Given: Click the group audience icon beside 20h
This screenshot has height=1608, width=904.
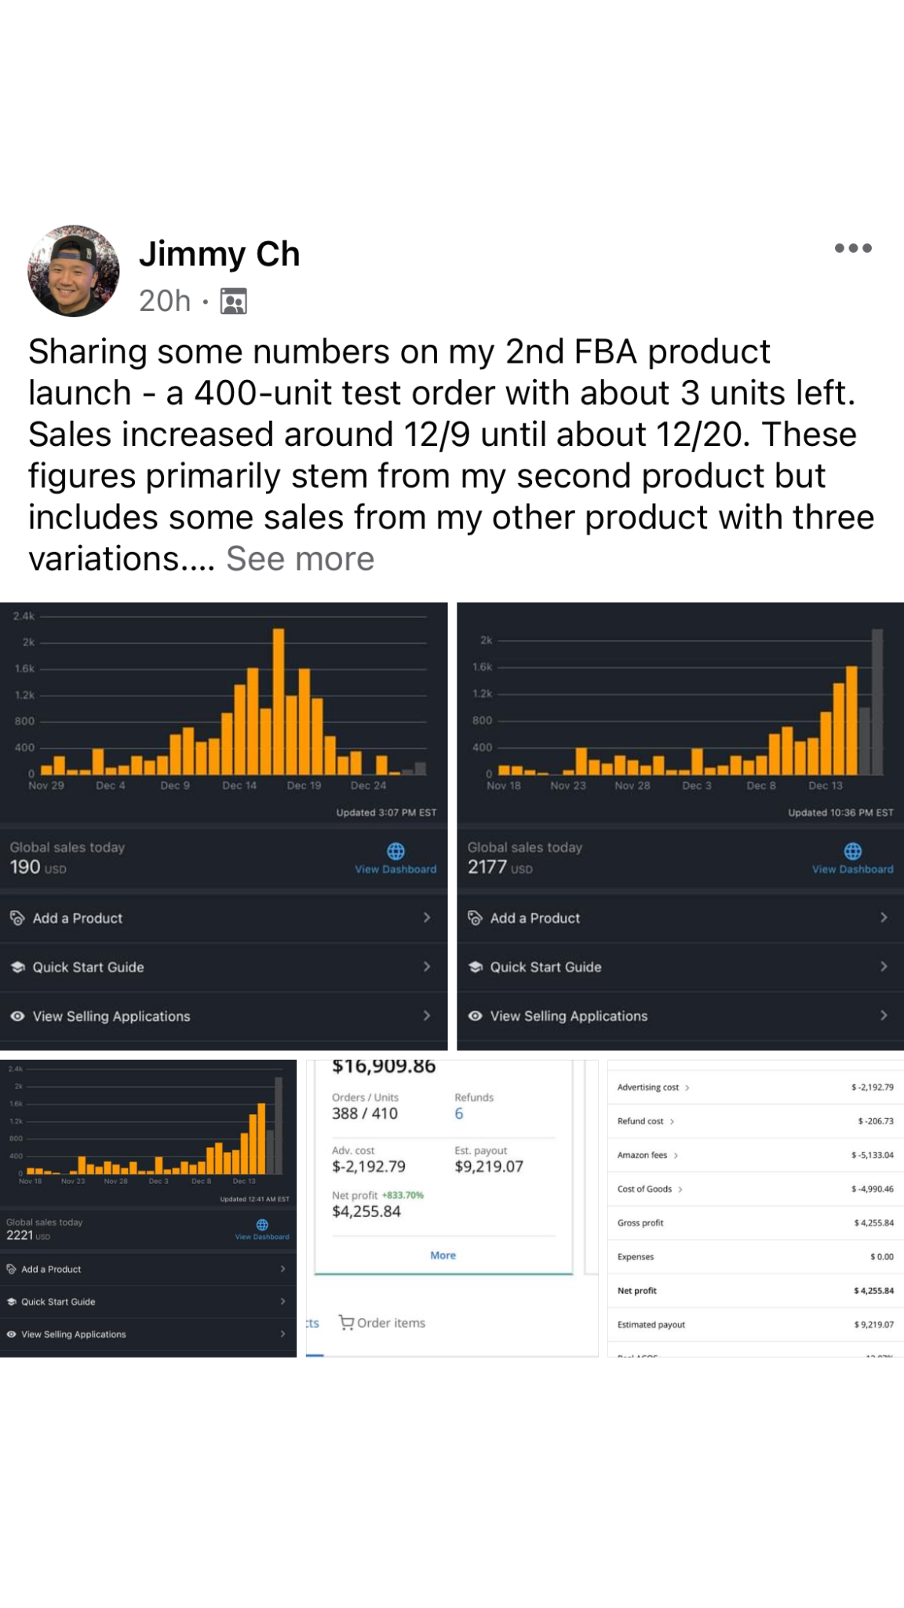Looking at the screenshot, I should click(x=234, y=301).
